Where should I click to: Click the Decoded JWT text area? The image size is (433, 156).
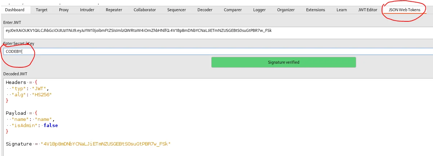[x=218, y=117]
